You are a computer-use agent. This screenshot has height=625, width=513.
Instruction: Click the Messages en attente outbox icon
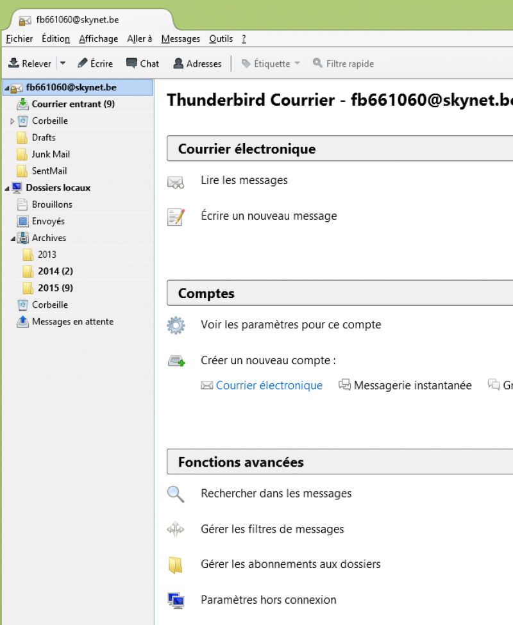22,322
